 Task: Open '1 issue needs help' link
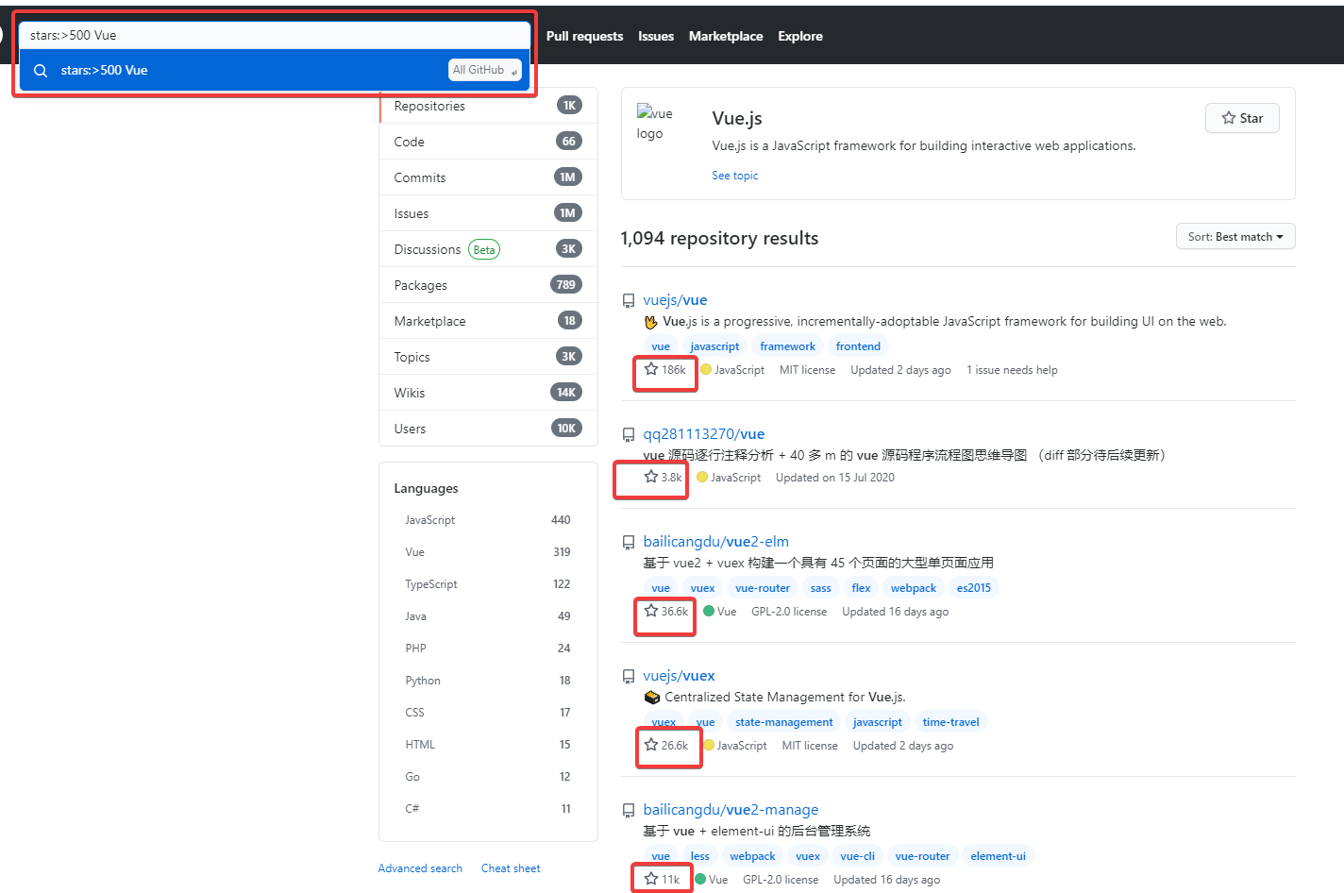(x=1012, y=370)
